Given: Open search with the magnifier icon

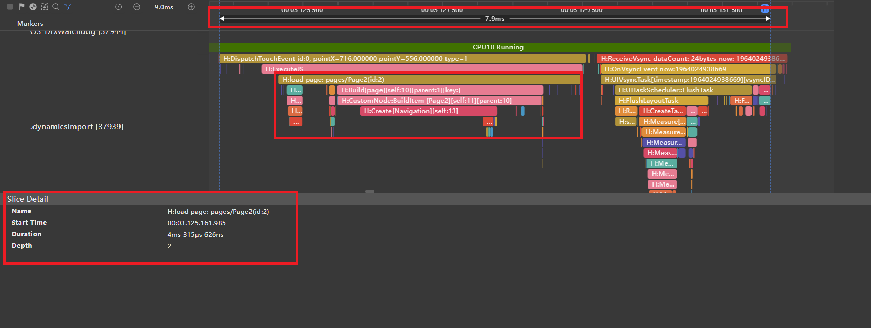Looking at the screenshot, I should [x=56, y=7].
